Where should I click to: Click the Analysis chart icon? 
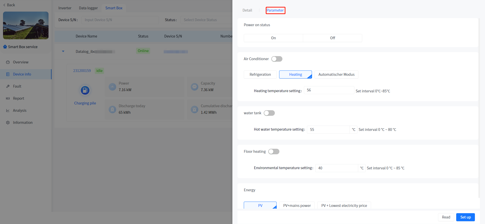point(8,110)
